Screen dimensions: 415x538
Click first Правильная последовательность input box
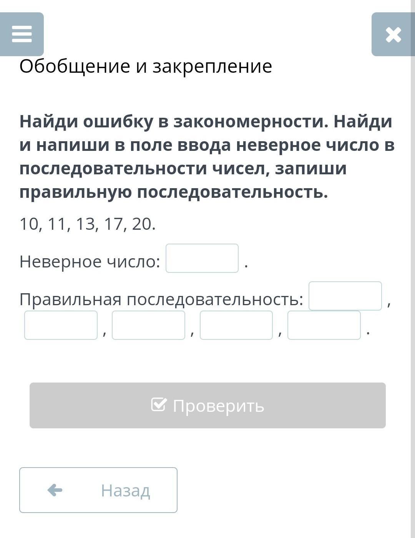(x=345, y=296)
